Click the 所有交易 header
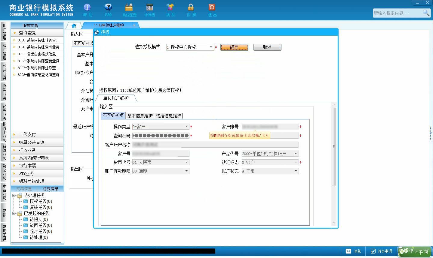433x258 pixels. click(x=37, y=25)
